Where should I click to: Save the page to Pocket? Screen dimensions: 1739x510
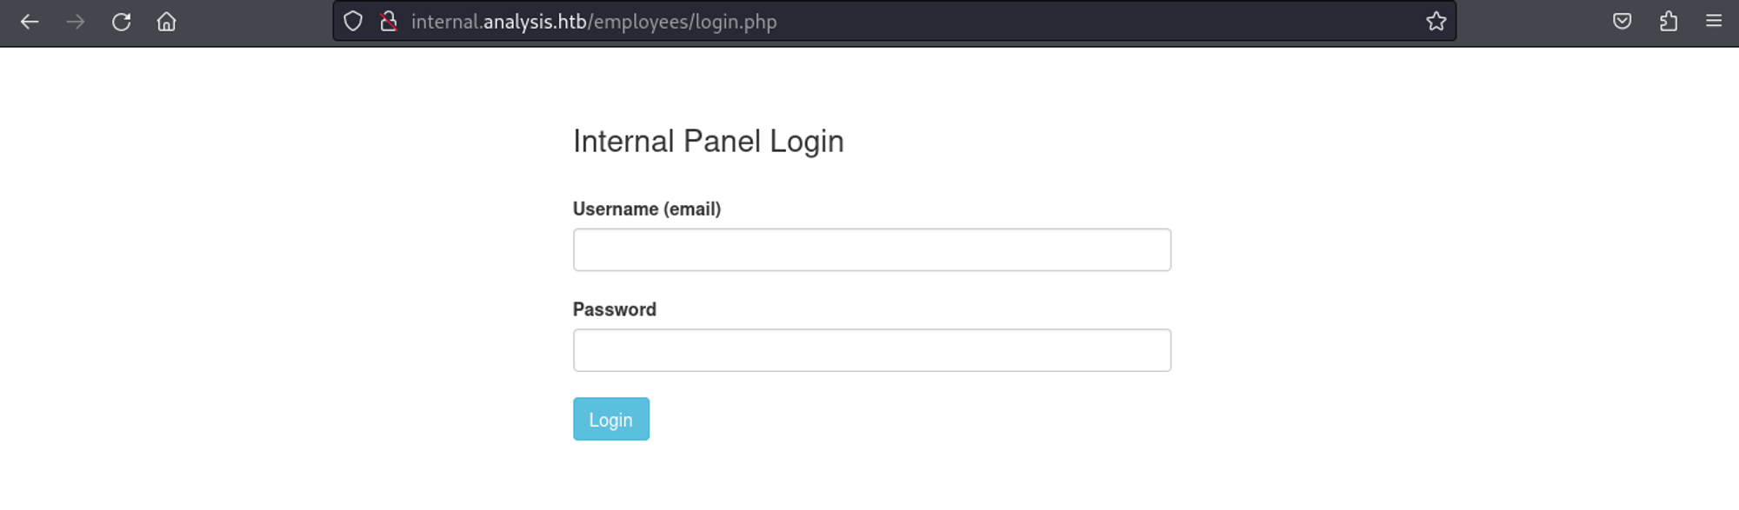(x=1622, y=22)
